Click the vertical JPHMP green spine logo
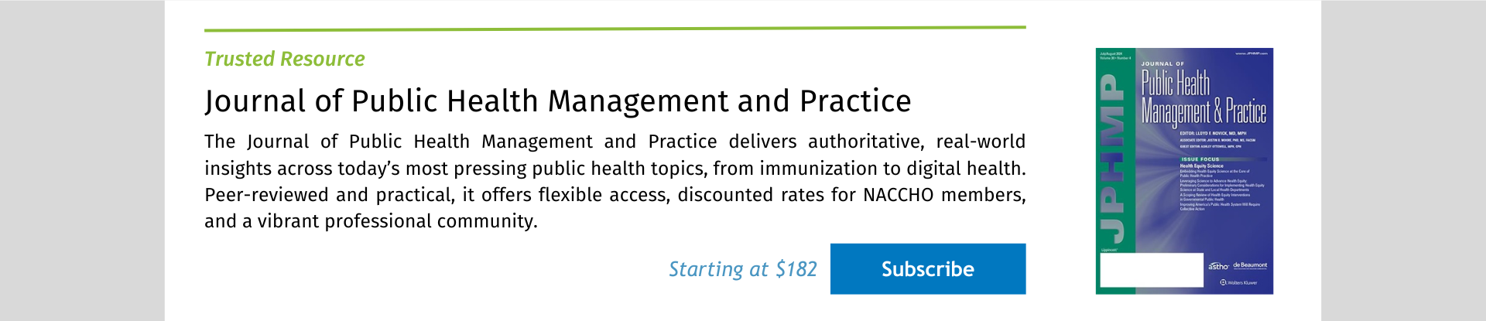Screen dimensions: 1486x321 point(1111,158)
